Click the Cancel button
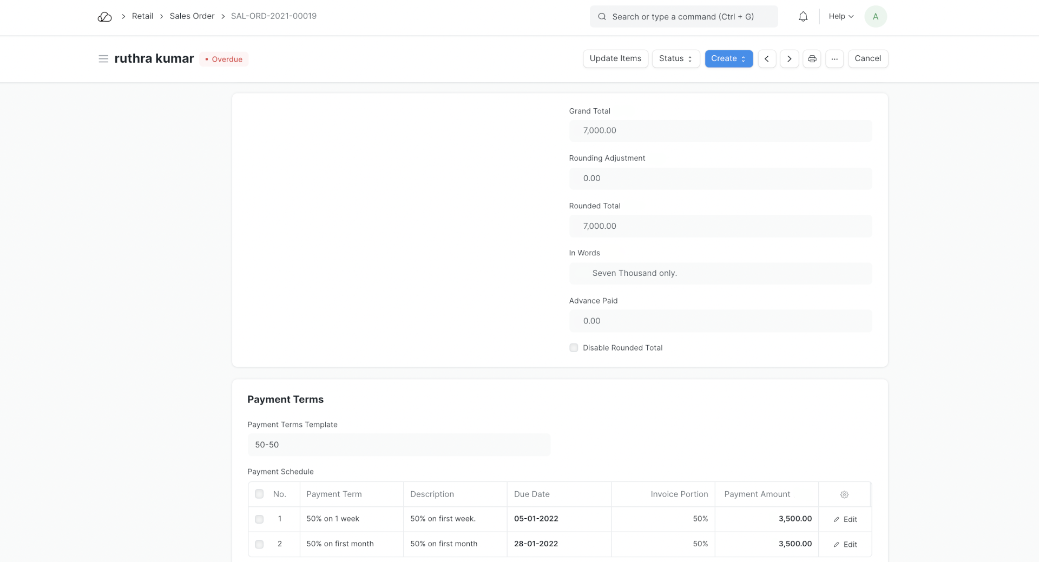1039x562 pixels. pos(867,58)
